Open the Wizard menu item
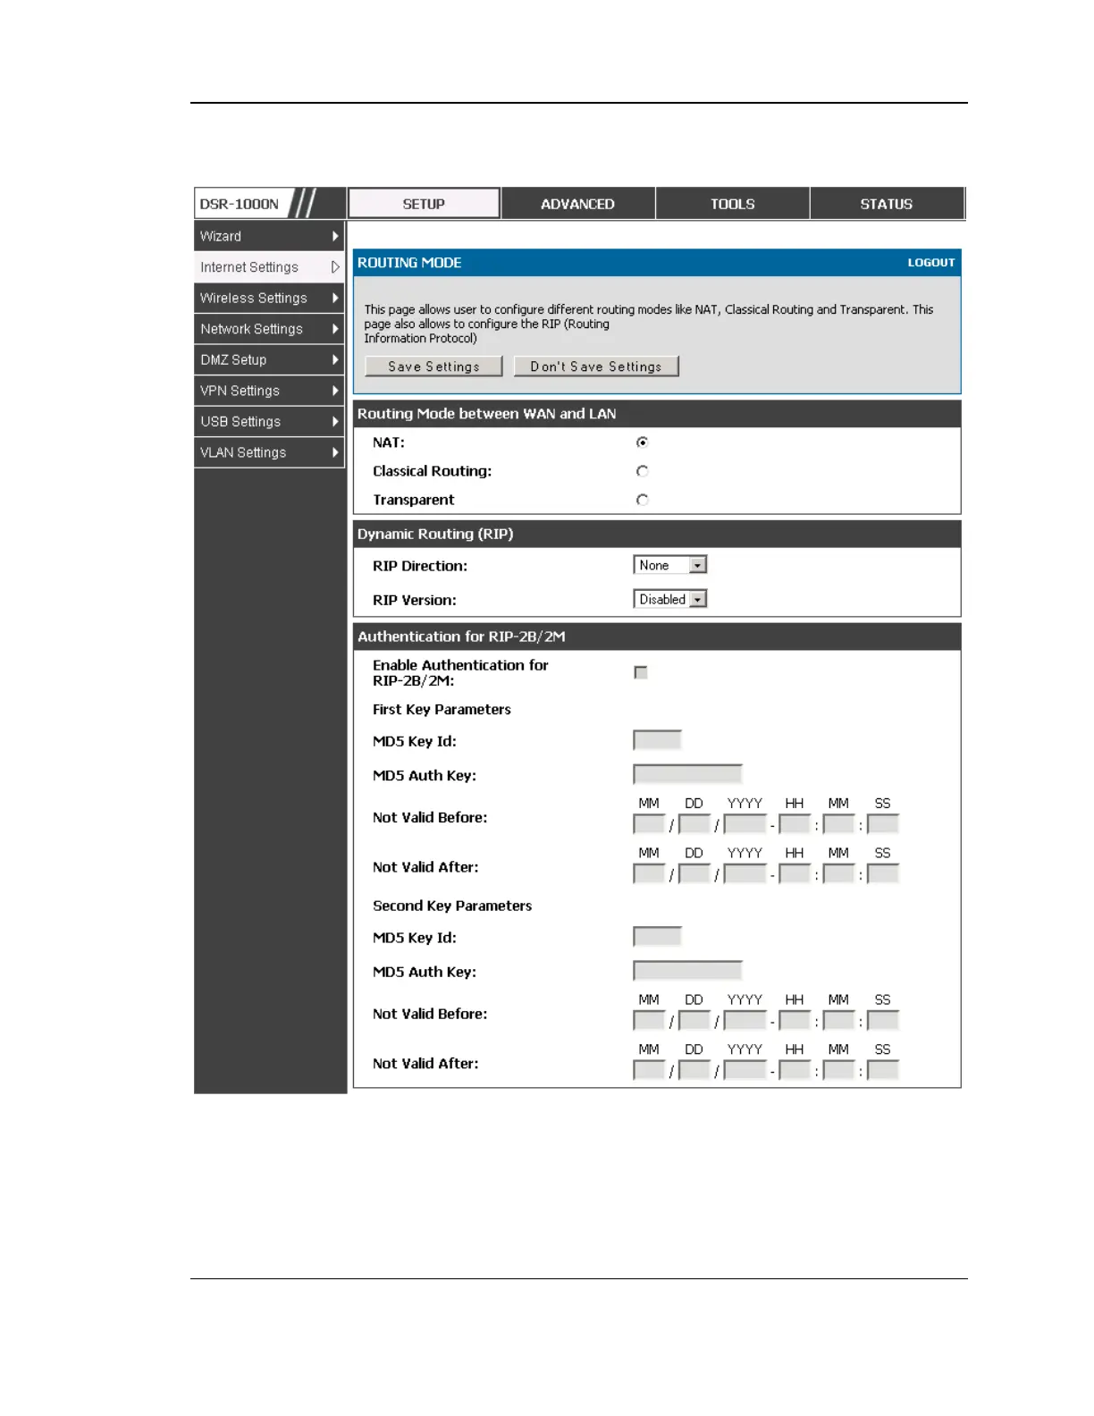 (x=269, y=236)
